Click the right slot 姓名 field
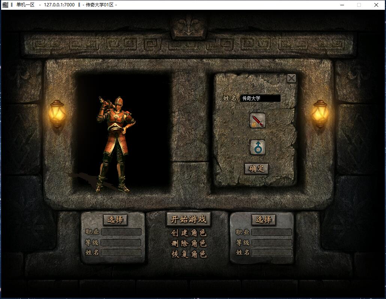This screenshot has height=299, width=386. pos(272,252)
